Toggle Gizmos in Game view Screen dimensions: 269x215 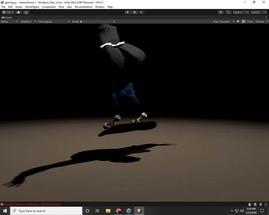(x=259, y=21)
